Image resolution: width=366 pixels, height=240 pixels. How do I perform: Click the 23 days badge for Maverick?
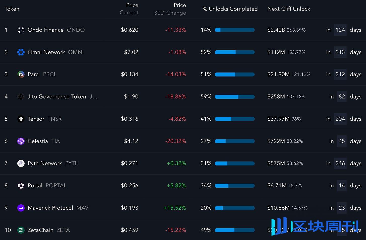342,208
